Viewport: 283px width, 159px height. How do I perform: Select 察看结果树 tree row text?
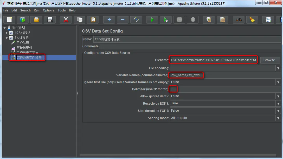[24, 48]
